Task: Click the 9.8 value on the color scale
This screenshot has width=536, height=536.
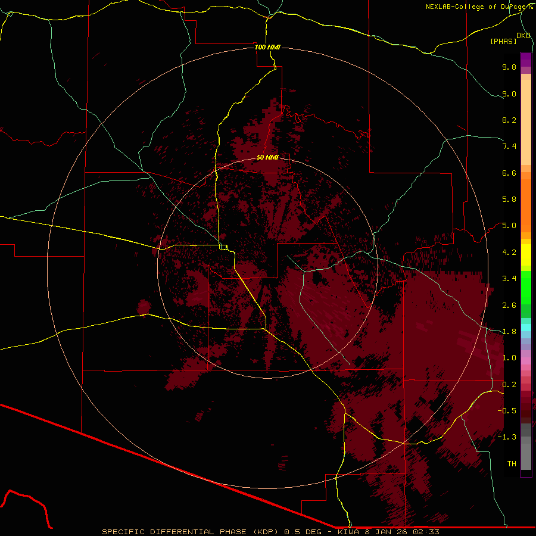Action: (509, 67)
